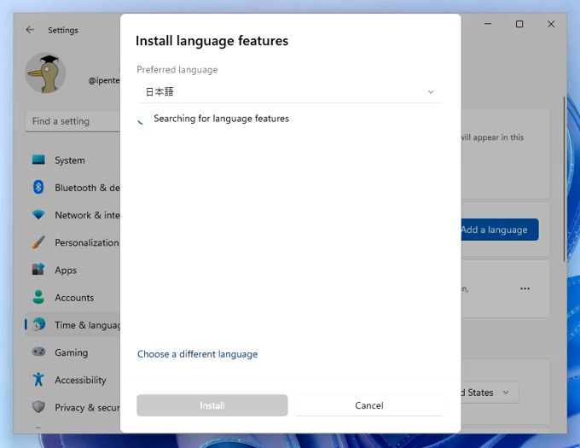This screenshot has height=448, width=580.
Task: Click Choose a different language link
Action: point(198,354)
